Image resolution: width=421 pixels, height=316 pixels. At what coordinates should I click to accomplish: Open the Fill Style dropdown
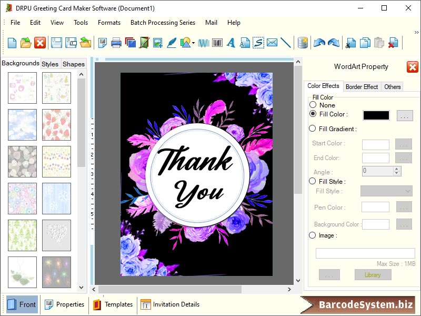pyautogui.click(x=386, y=191)
